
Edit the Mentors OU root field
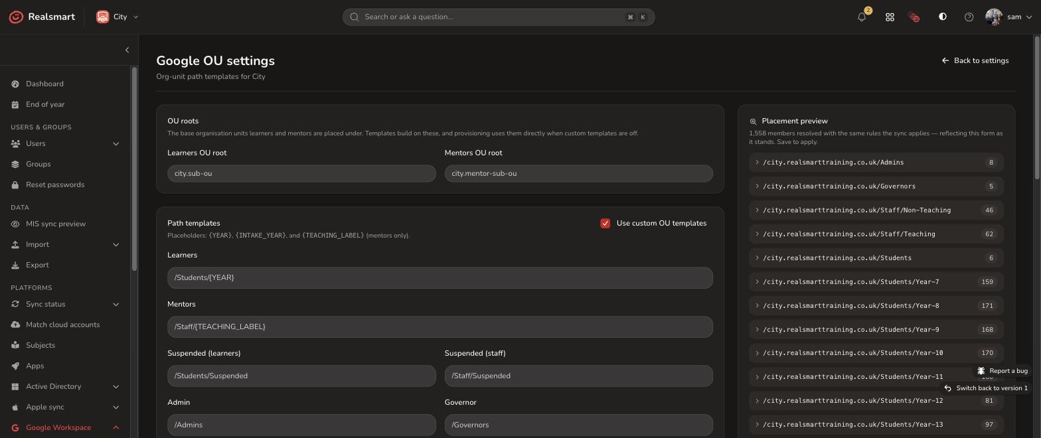(579, 173)
